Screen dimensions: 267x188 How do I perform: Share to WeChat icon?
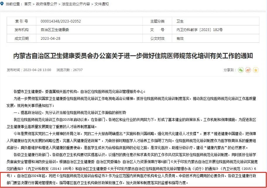241,70
